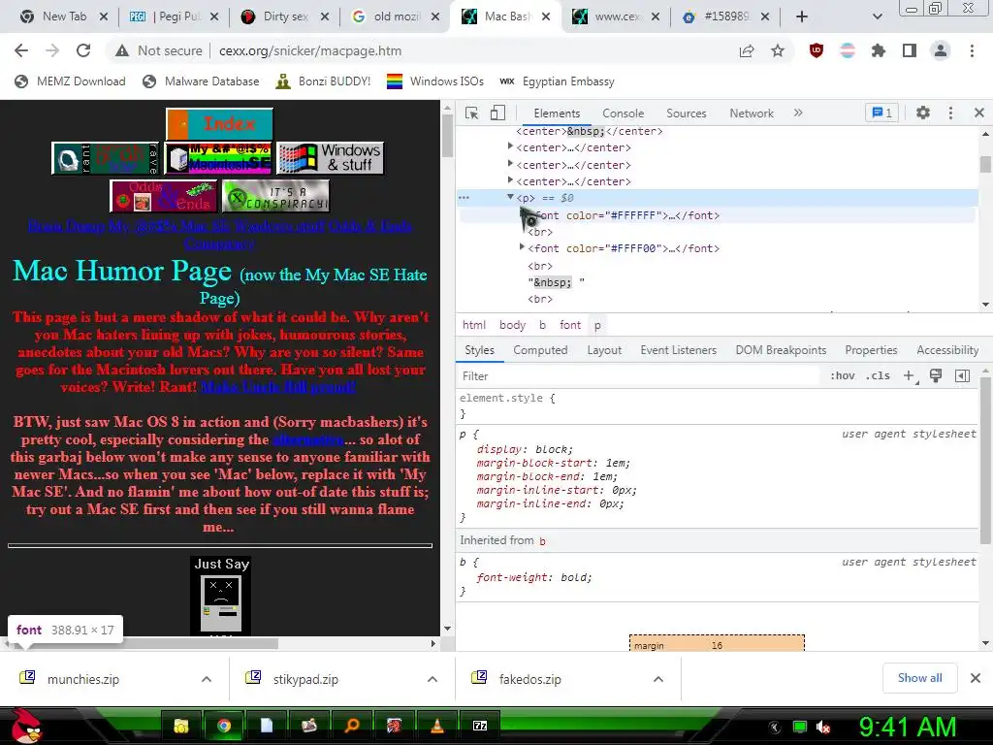Expand the font color #FFFF00 node
Image resolution: width=993 pixels, height=745 pixels.
[522, 247]
